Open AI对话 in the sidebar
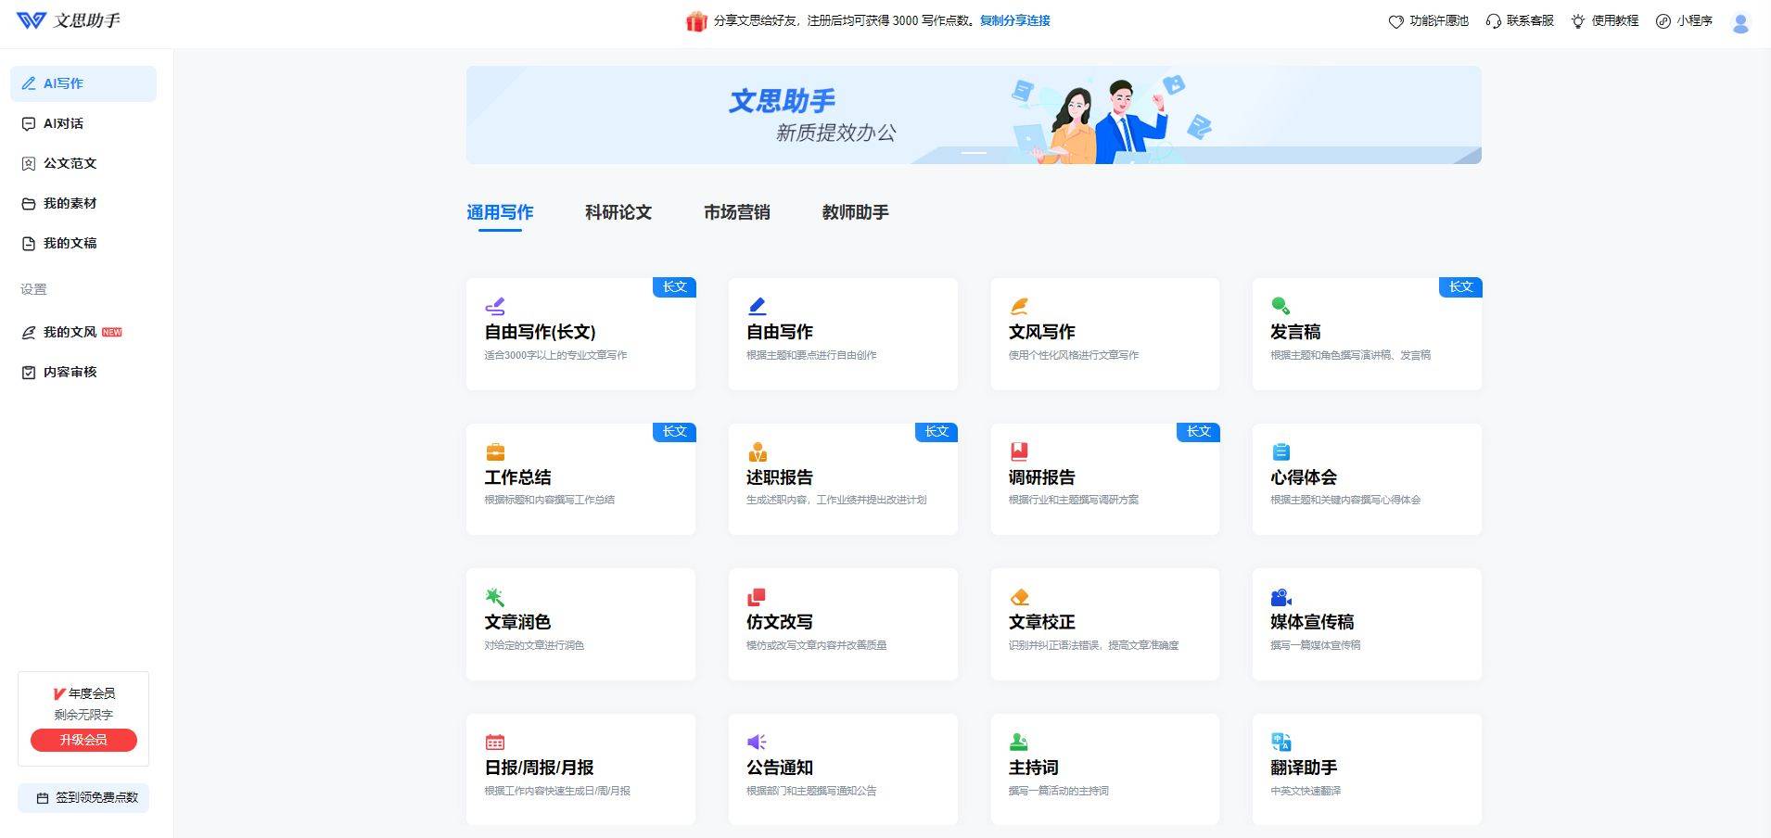This screenshot has height=838, width=1771. click(x=63, y=123)
